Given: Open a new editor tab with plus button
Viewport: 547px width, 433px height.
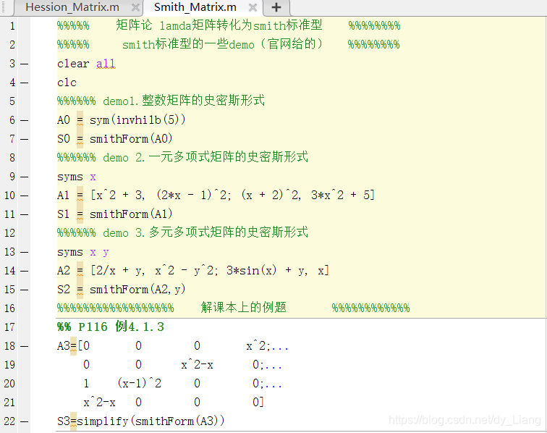Looking at the screenshot, I should tap(276, 7).
